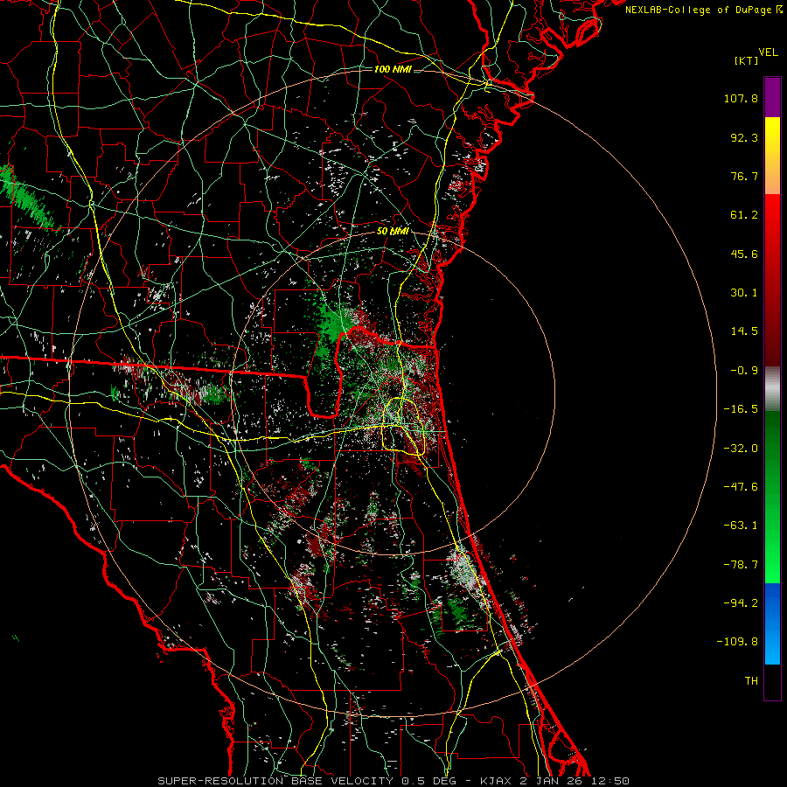Screen dimensions: 787x787
Task: Click the VEL legend title
Action: tap(769, 52)
